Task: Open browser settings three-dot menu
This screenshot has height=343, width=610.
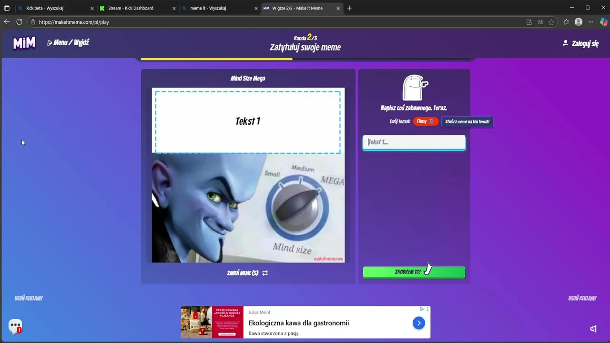Action: click(591, 22)
